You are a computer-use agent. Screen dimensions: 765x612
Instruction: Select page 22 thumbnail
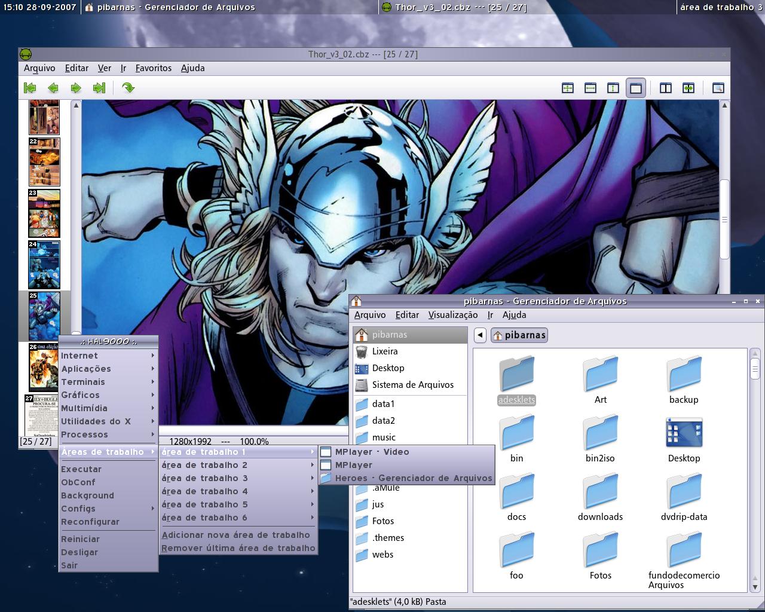(x=44, y=162)
